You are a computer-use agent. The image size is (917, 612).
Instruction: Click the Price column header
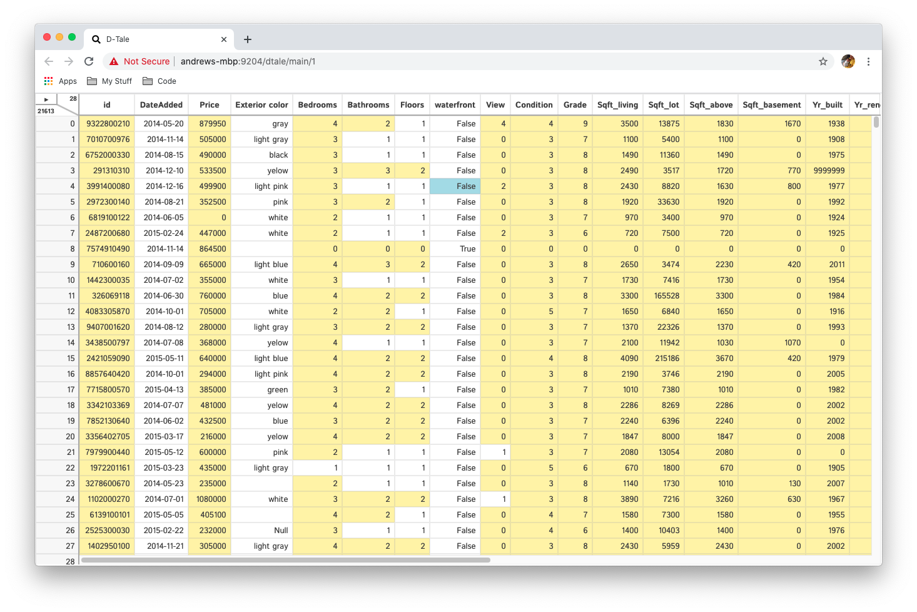click(x=210, y=105)
